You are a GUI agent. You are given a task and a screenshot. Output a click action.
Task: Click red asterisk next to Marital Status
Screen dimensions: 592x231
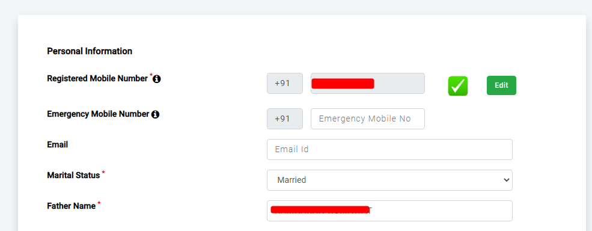point(103,173)
